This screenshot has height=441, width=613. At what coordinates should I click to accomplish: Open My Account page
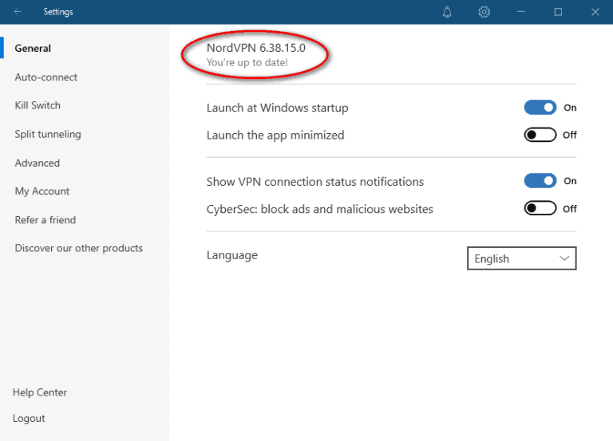pos(42,191)
